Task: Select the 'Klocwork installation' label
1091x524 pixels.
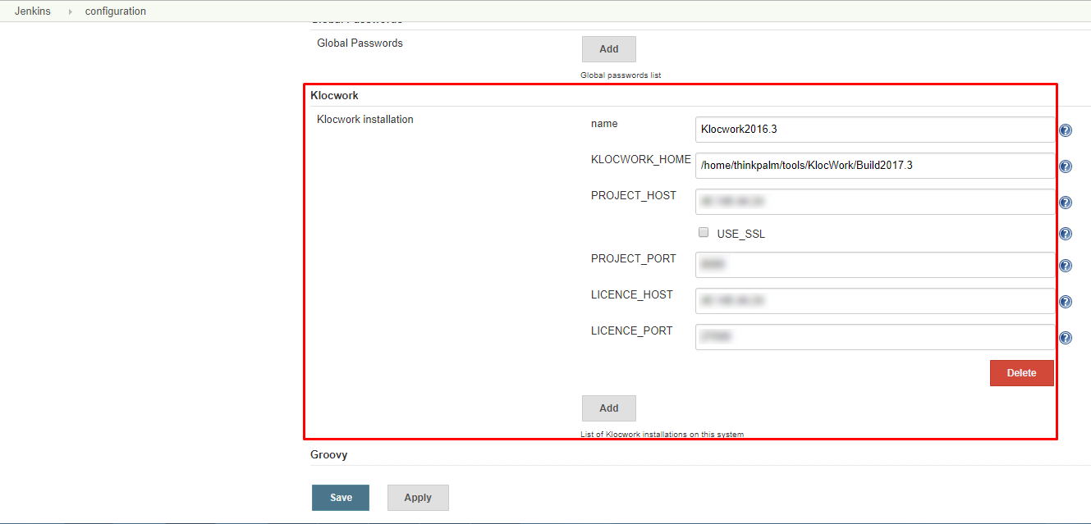Action: click(365, 120)
